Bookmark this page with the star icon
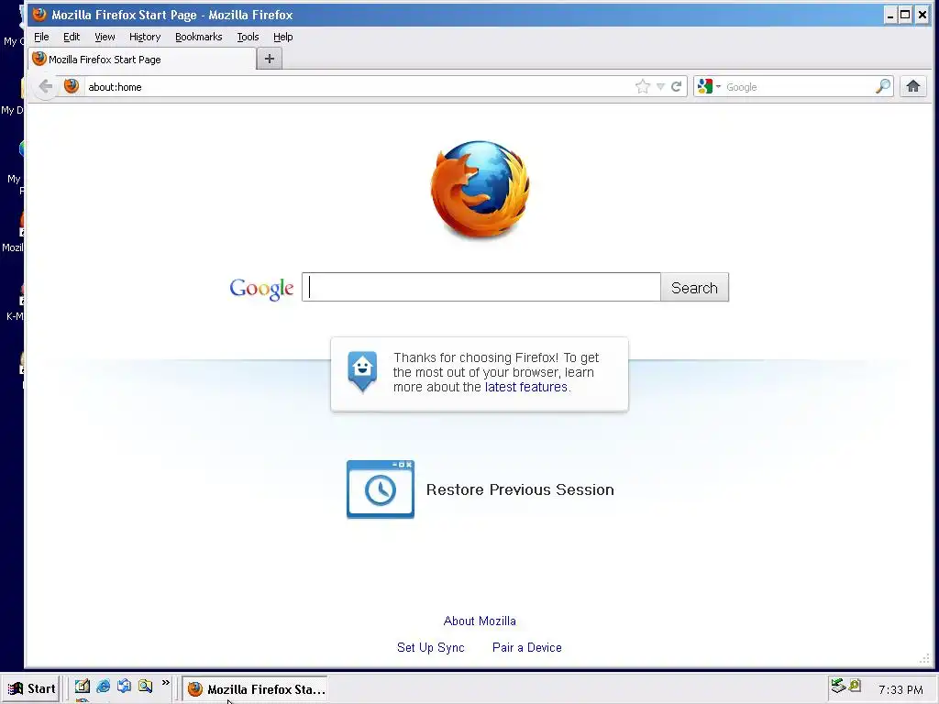 pos(643,87)
